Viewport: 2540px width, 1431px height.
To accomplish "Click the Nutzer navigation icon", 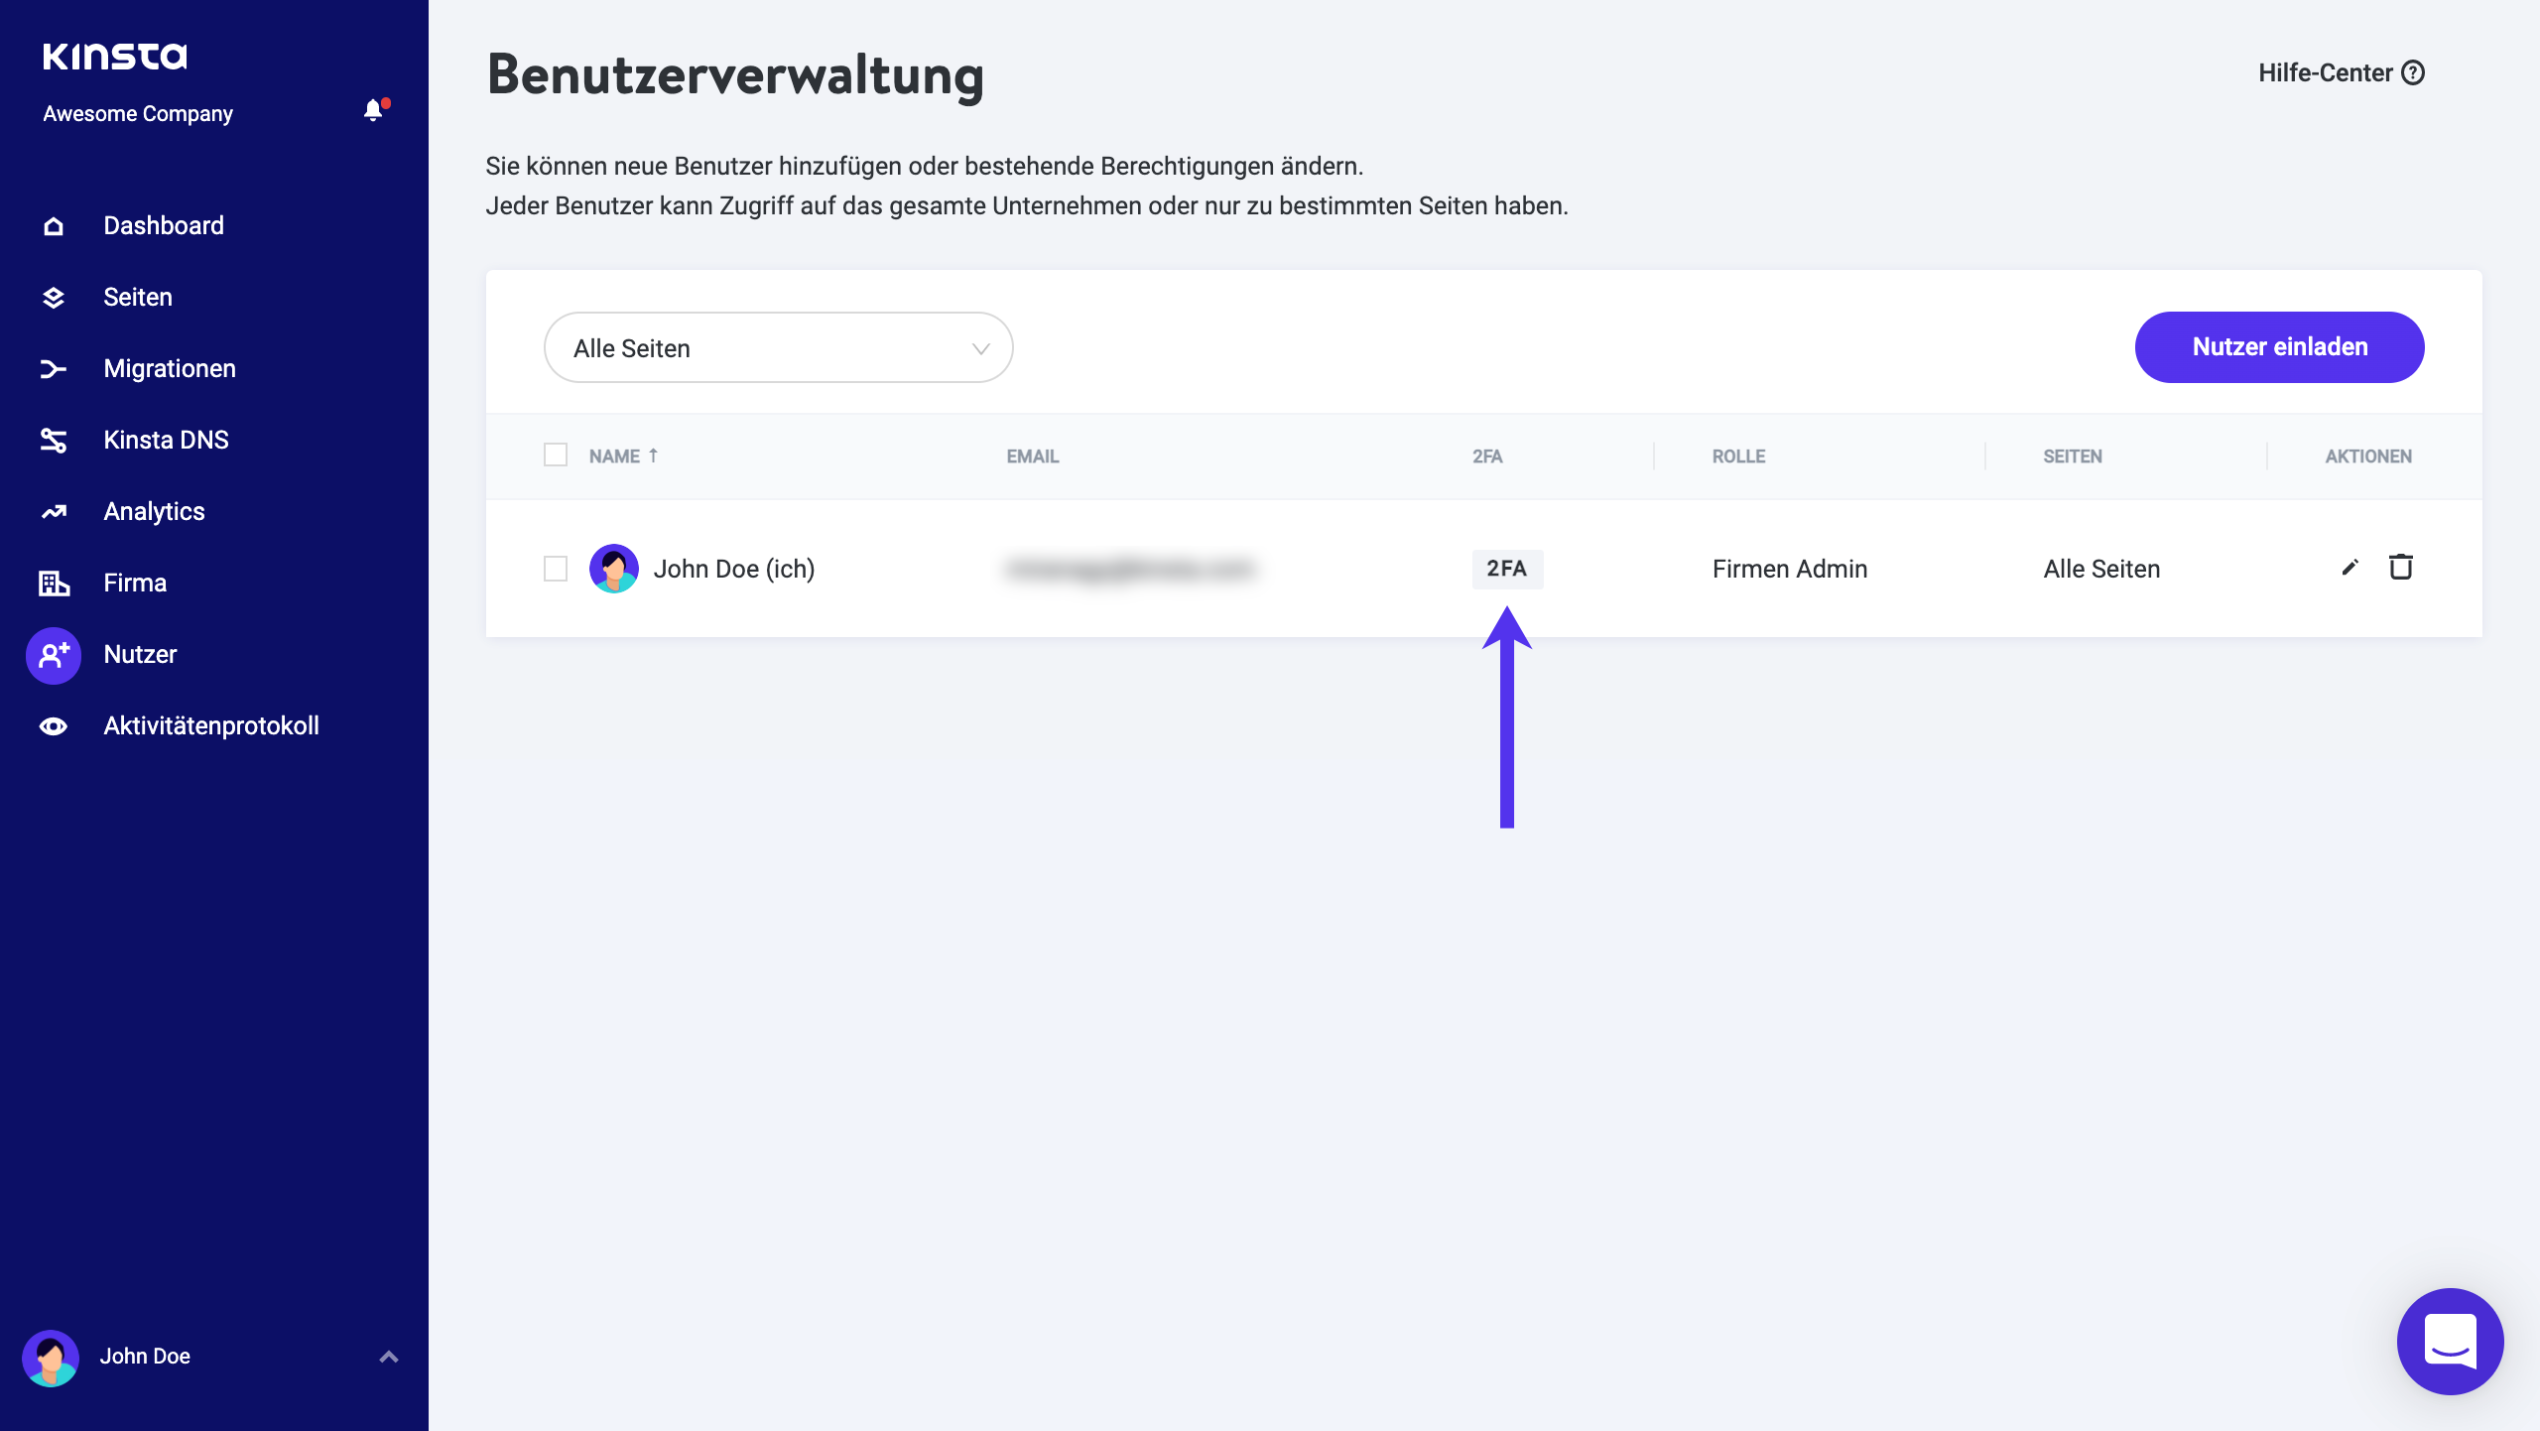I will click(53, 654).
